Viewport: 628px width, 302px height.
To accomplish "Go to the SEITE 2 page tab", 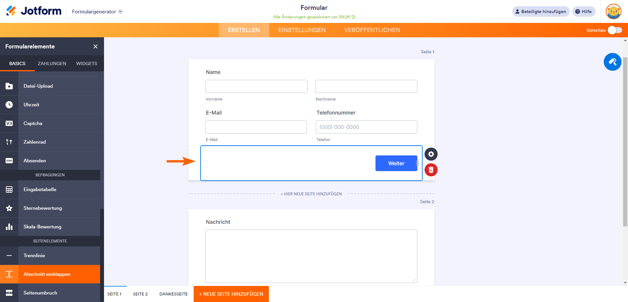I will (x=140, y=294).
